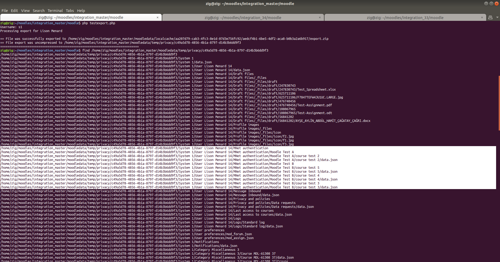
Task: Switch to the integration_34/moodle tab
Action: click(243, 18)
